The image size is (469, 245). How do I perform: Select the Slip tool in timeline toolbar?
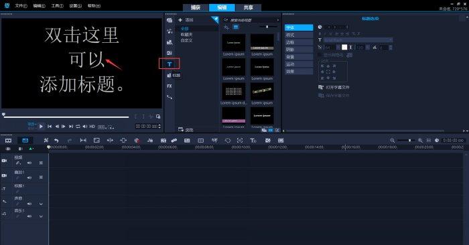[x=83, y=141]
